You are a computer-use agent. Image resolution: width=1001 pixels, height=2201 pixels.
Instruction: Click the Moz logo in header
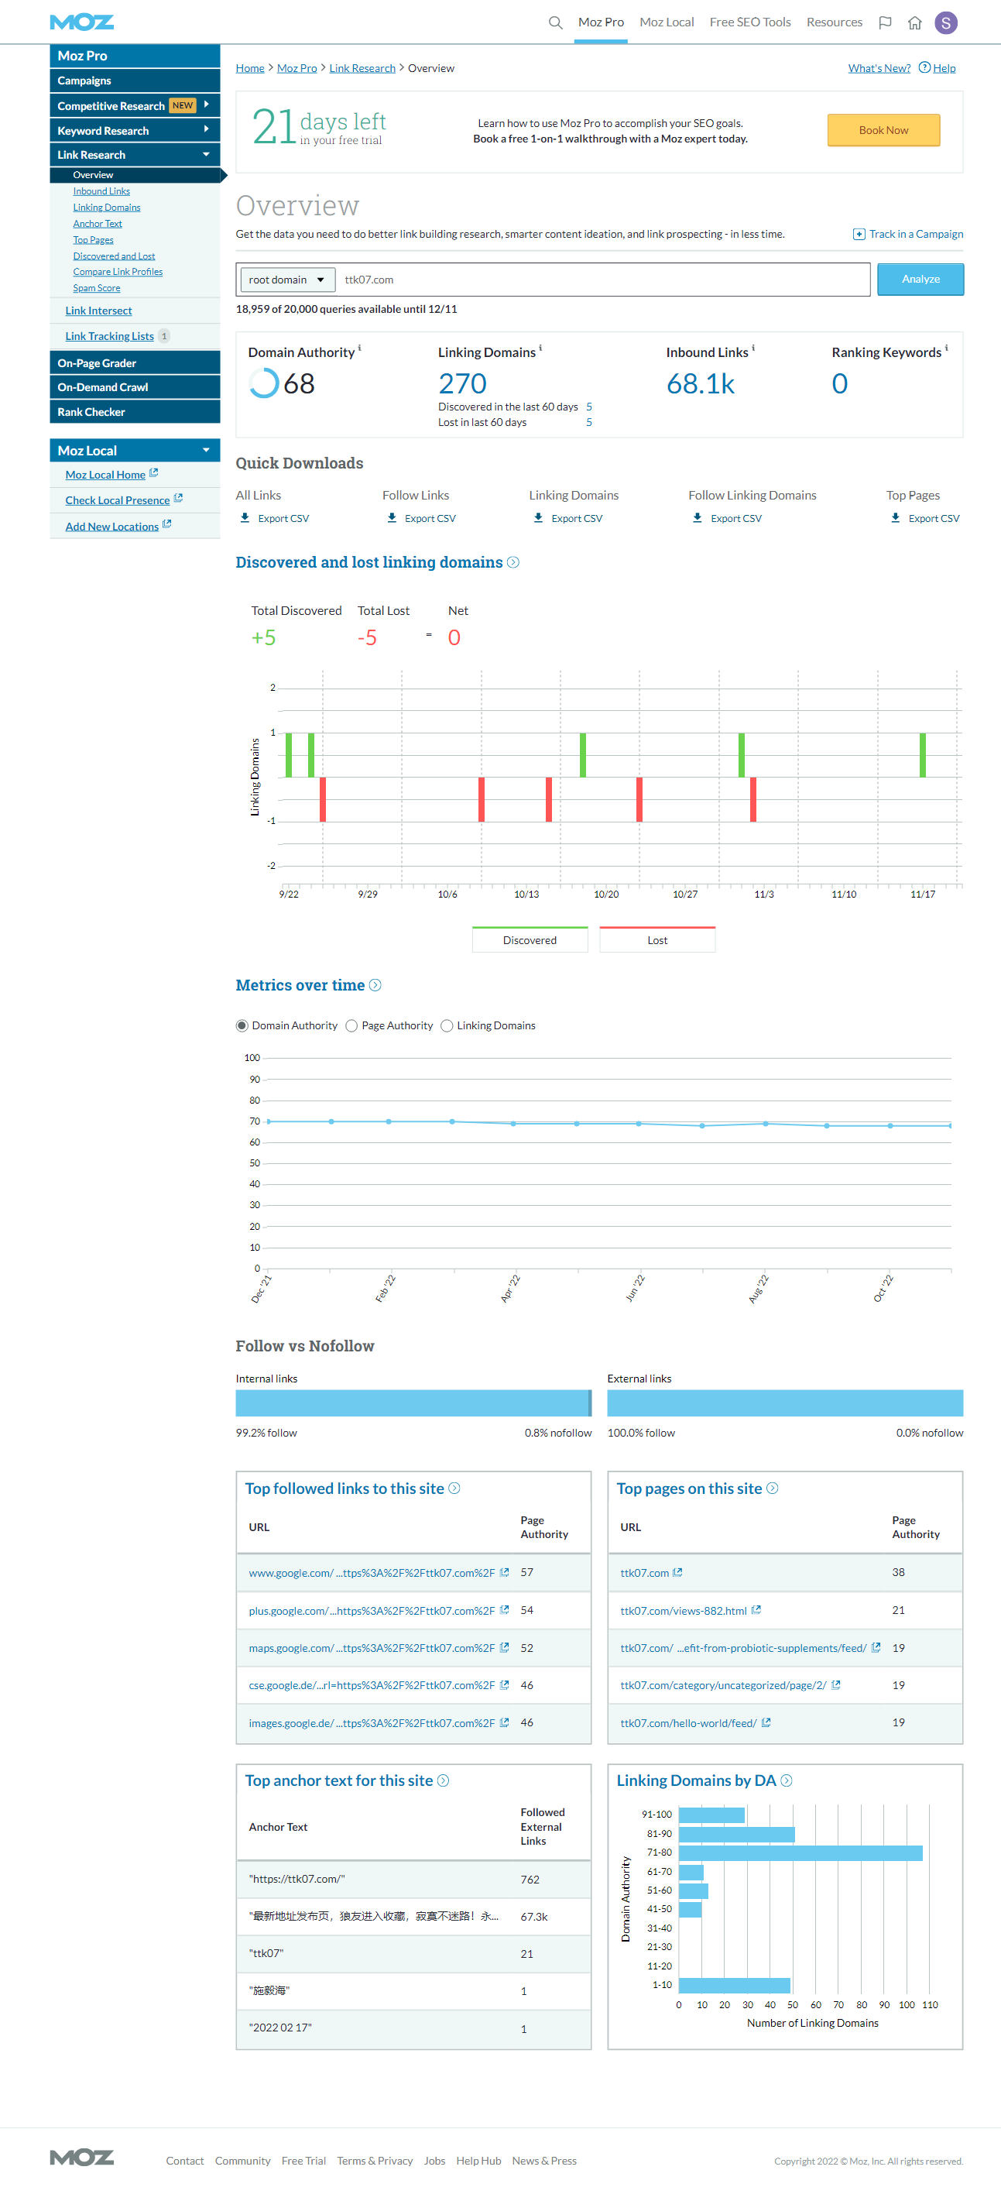[82, 22]
